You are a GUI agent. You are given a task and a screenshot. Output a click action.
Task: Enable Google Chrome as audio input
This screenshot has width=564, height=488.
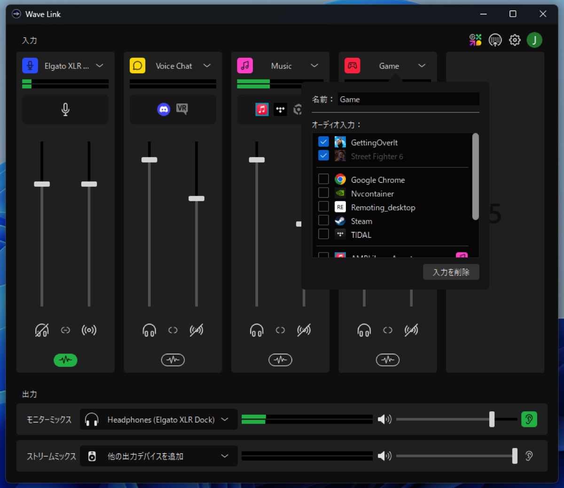323,179
